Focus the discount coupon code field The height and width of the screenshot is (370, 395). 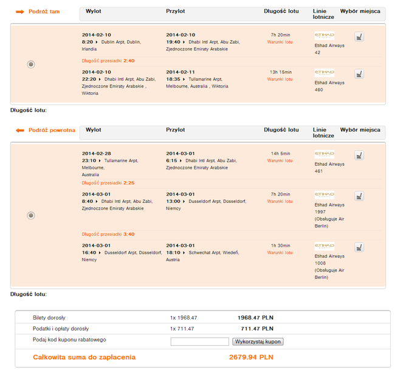pyautogui.click(x=199, y=342)
